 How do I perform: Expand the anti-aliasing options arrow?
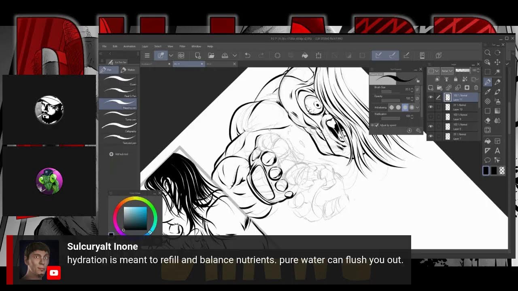click(418, 108)
